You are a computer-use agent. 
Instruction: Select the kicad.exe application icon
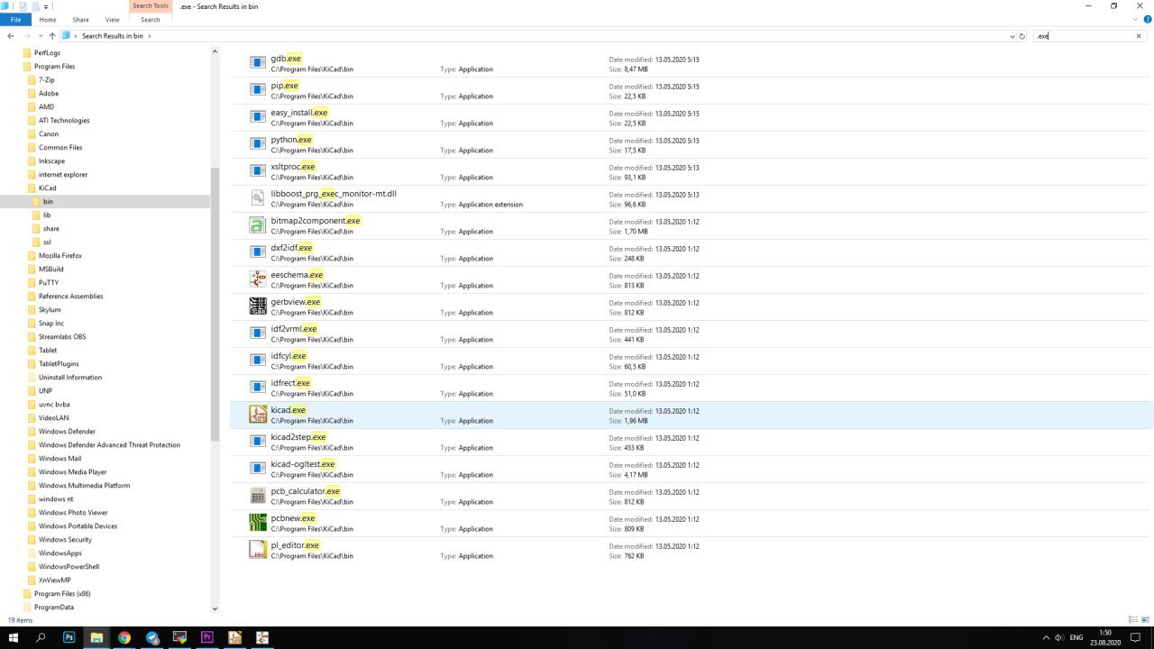coord(257,415)
